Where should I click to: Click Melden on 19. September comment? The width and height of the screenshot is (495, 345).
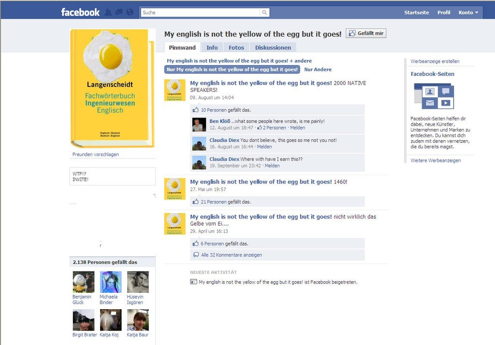coord(272,166)
